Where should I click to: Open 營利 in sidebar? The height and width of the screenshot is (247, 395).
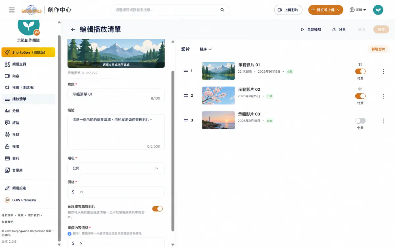tap(28, 158)
